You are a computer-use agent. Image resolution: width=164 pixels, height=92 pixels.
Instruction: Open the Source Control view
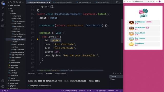click(x=3, y=14)
